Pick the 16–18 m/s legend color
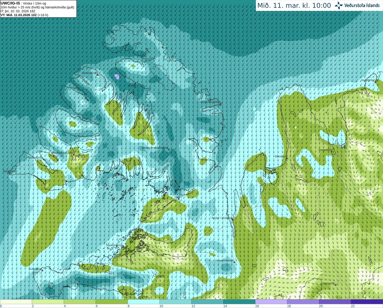 271,302
